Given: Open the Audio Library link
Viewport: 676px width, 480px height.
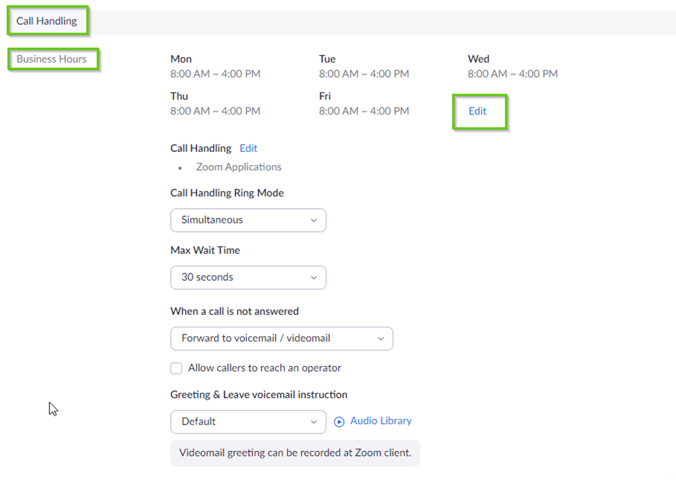Looking at the screenshot, I should tap(381, 421).
